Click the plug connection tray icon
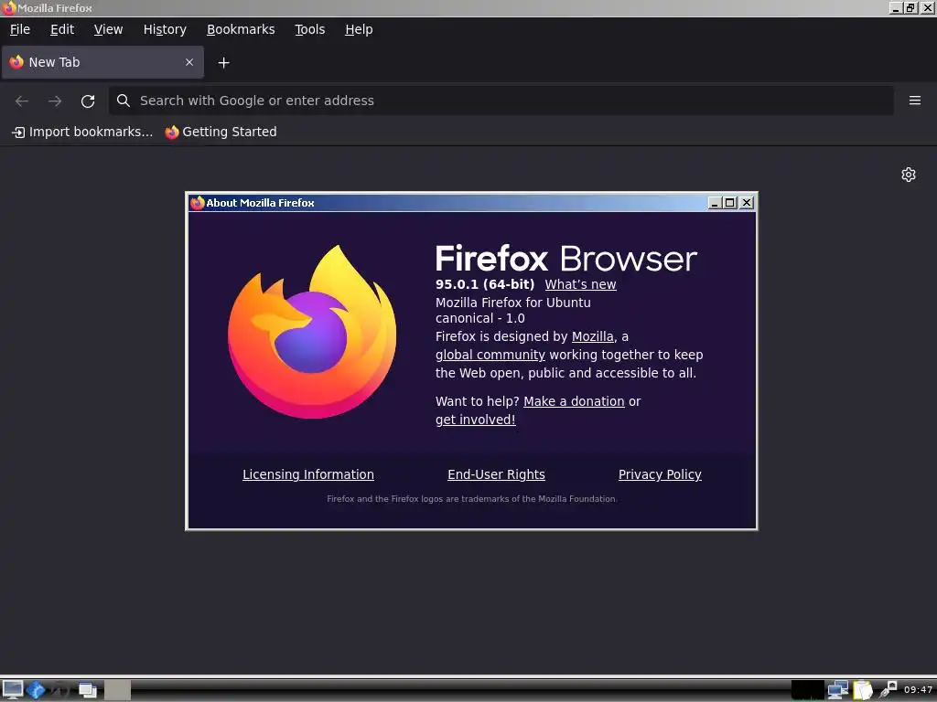Screen dimensions: 937x702 [x=888, y=690]
